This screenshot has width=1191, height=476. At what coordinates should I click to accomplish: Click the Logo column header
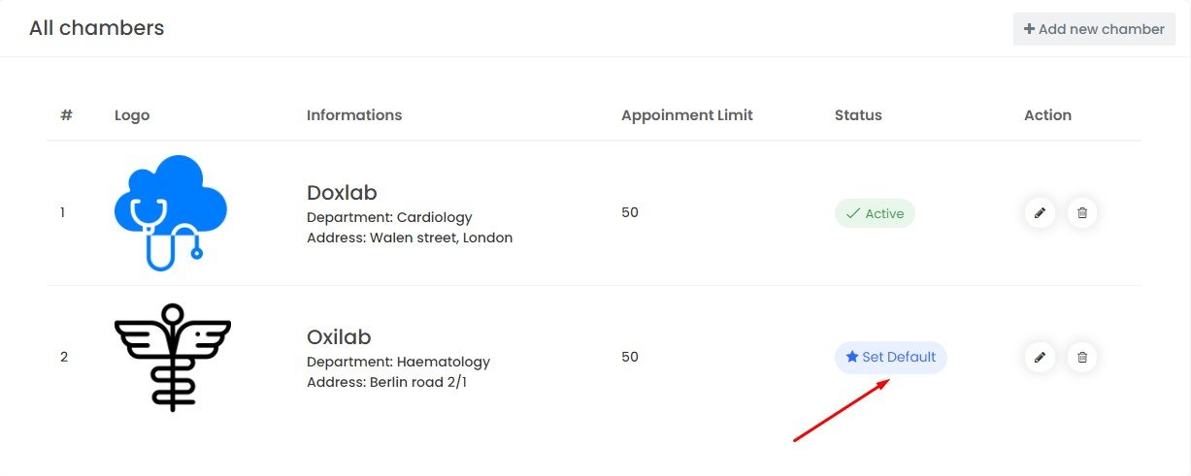pos(132,115)
